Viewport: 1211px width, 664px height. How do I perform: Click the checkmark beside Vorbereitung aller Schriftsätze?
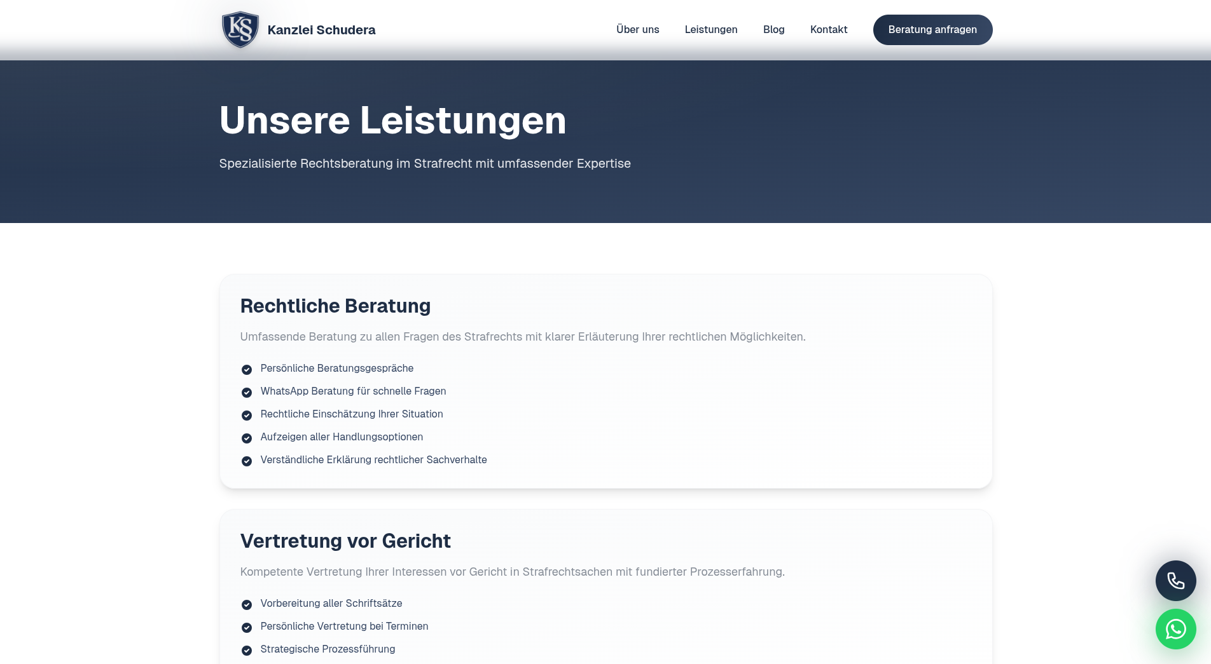(x=247, y=604)
